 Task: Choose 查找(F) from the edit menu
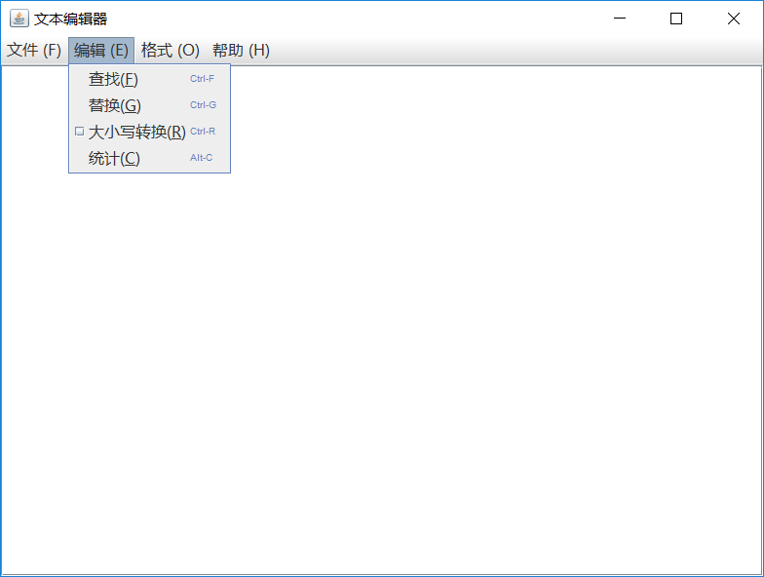click(150, 79)
